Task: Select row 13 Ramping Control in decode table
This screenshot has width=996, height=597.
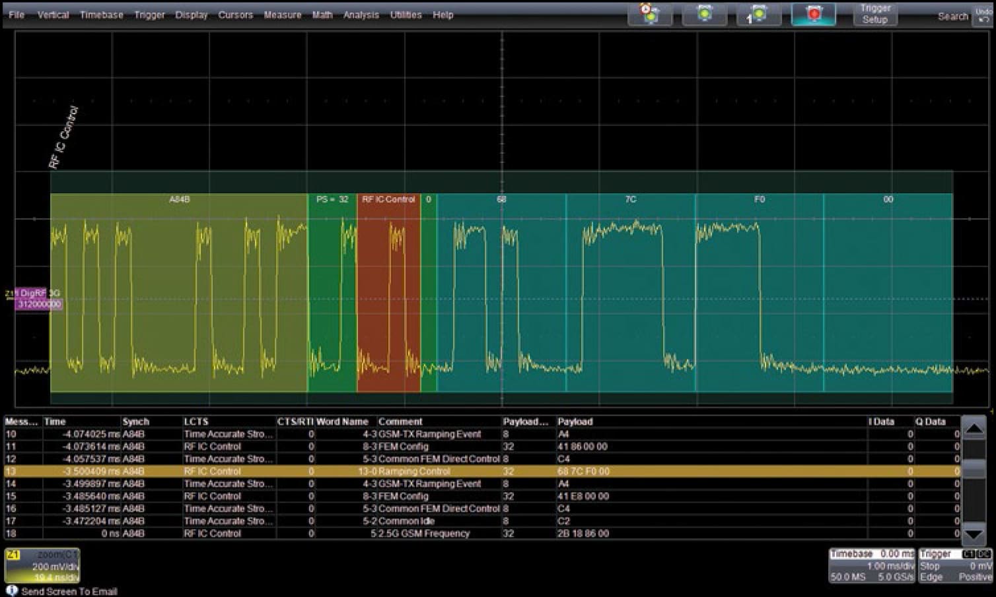Action: click(x=396, y=471)
